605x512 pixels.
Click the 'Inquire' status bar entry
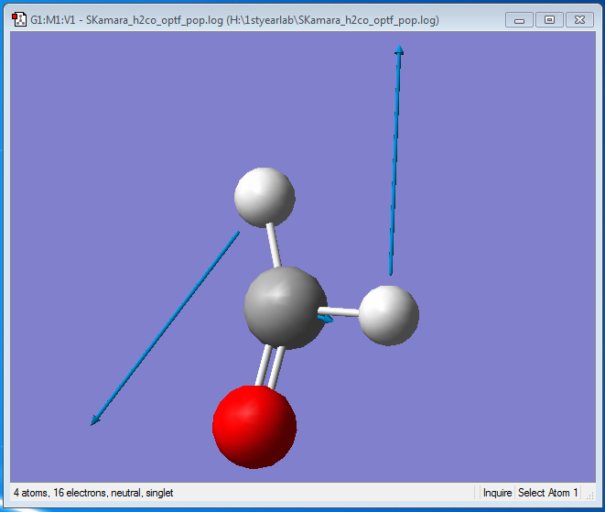point(497,493)
